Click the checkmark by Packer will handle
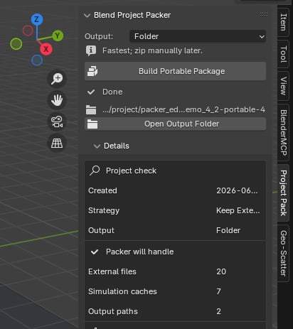The height and width of the screenshot is (329, 293). pos(95,252)
